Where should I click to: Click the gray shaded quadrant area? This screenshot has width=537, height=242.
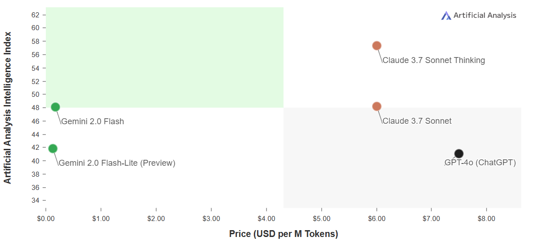[402, 158]
